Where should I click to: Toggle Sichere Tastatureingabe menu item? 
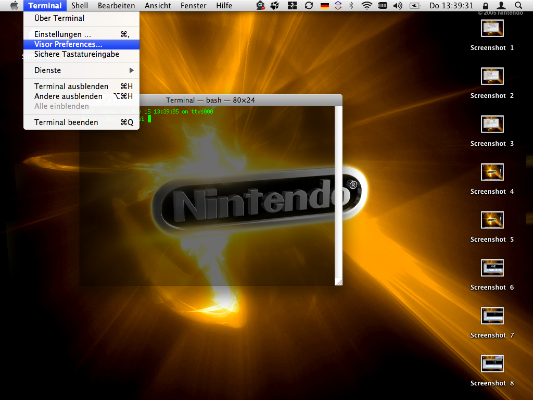click(x=81, y=54)
